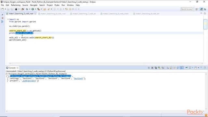
Task: Switch to Video1_Searching_7_walk_all tab
Action: (83, 14)
